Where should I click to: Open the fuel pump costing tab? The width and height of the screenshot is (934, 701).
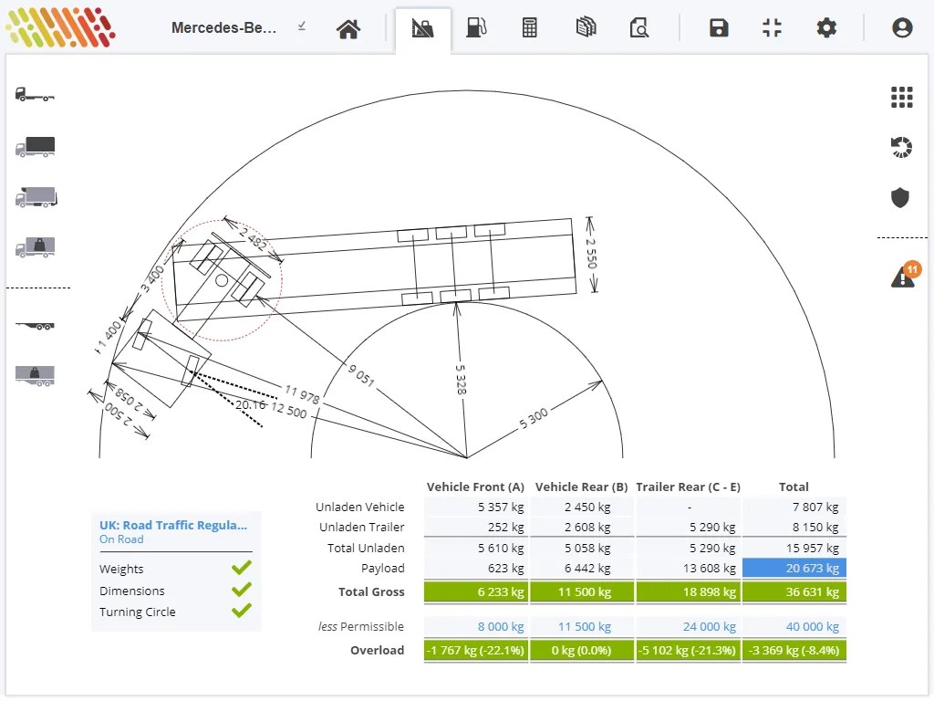476,27
